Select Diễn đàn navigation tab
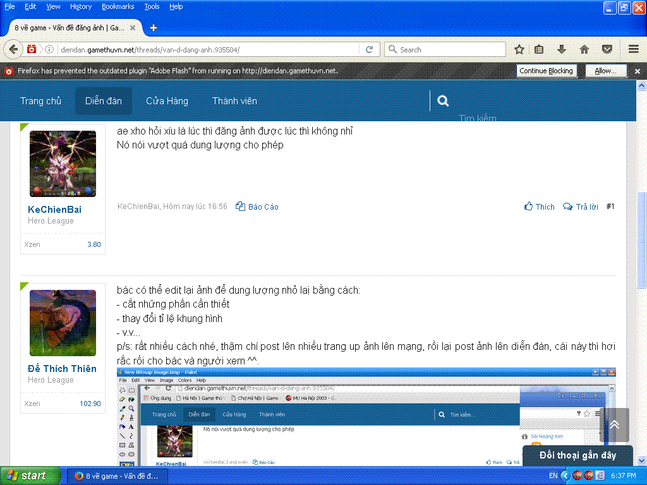 click(x=104, y=101)
